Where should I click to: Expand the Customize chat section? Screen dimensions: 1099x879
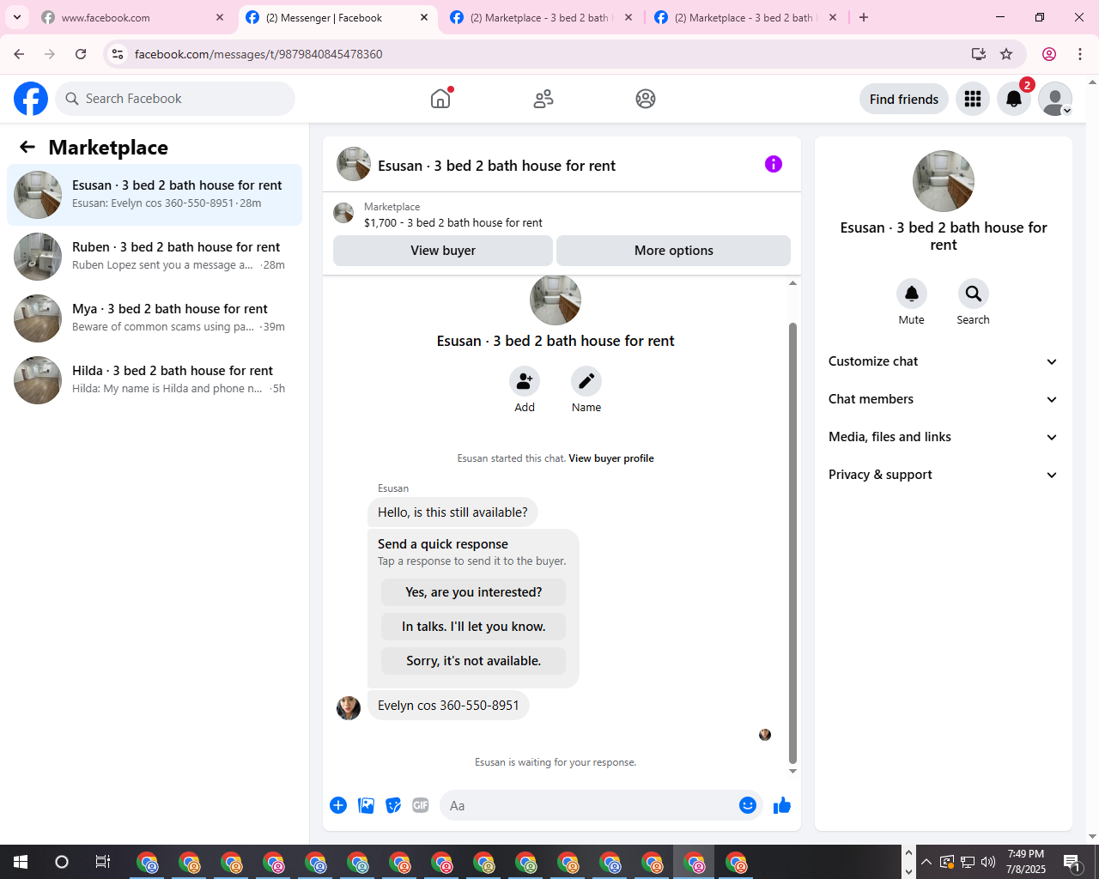(944, 361)
